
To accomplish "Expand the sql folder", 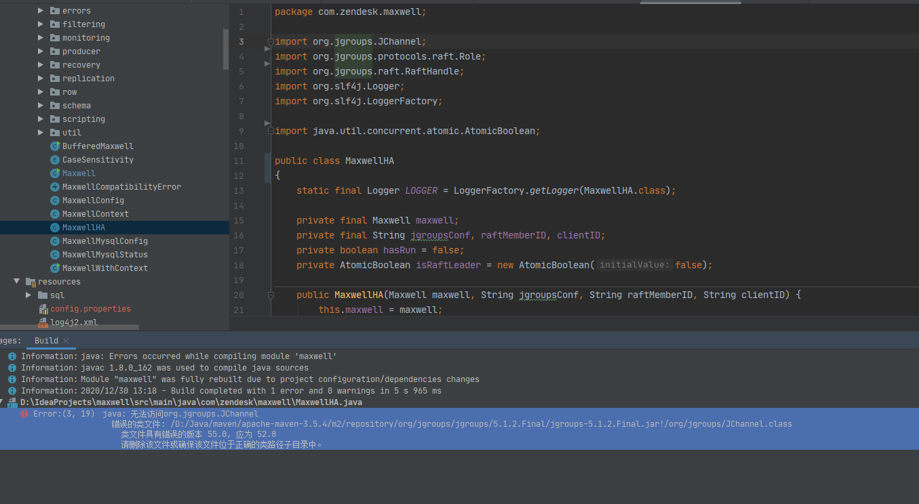I will [28, 295].
